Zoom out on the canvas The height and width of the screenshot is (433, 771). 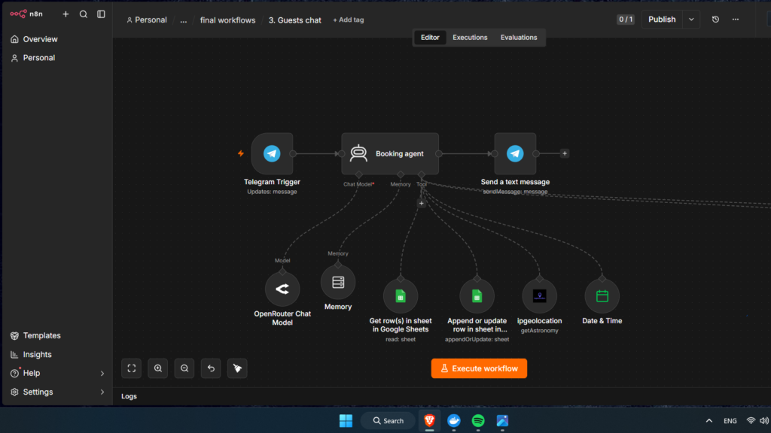click(184, 368)
